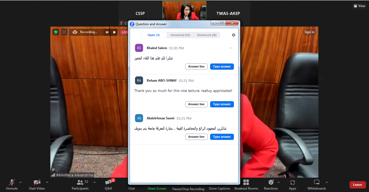Switch to the Dismissed (26) tab
This screenshot has width=369, height=192.
pos(207,35)
